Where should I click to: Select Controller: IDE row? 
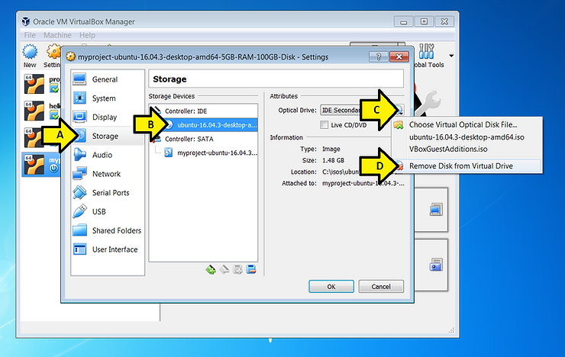tap(203, 111)
